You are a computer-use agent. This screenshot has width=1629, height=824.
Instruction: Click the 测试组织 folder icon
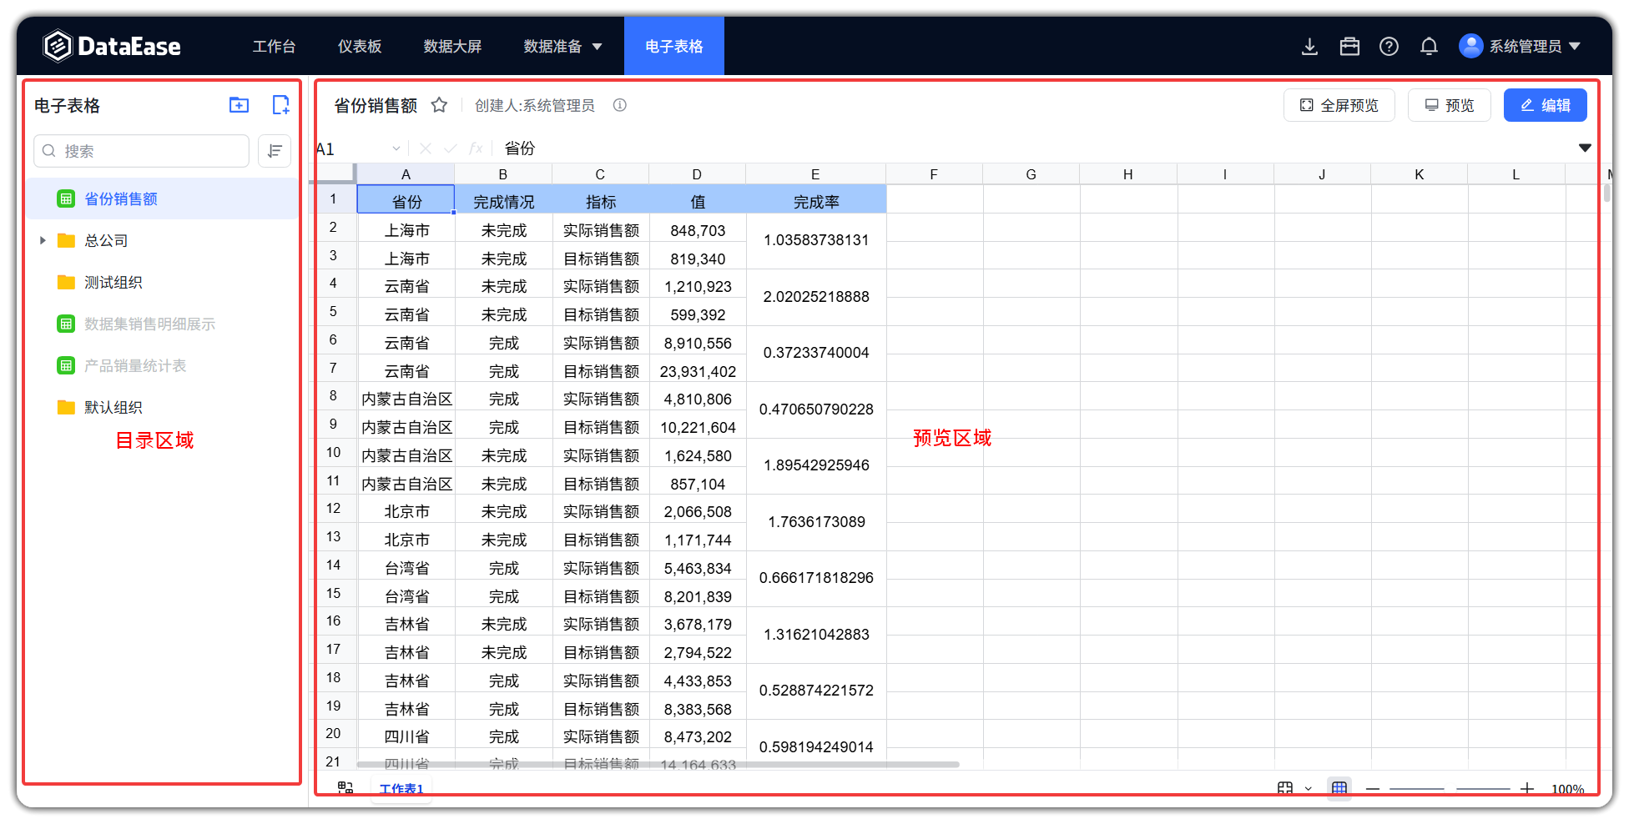[66, 282]
